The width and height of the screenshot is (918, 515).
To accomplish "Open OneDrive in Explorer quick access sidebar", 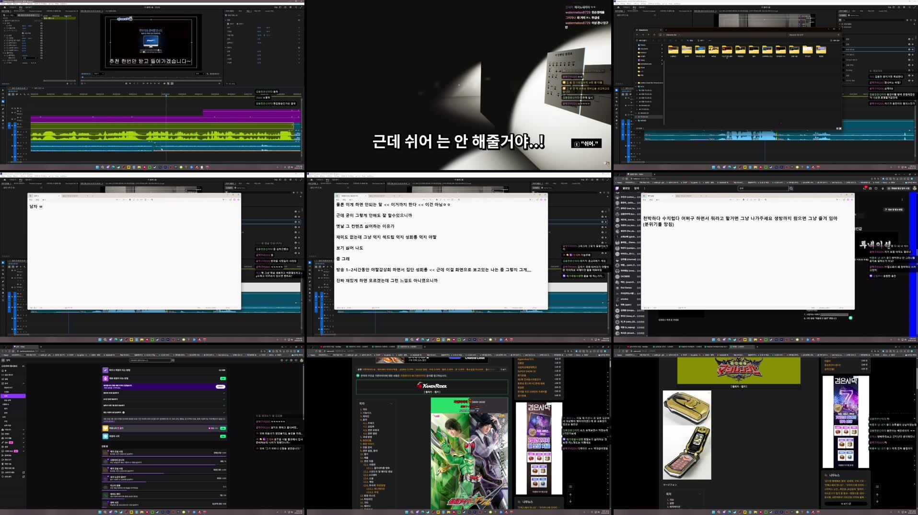I will point(643,52).
